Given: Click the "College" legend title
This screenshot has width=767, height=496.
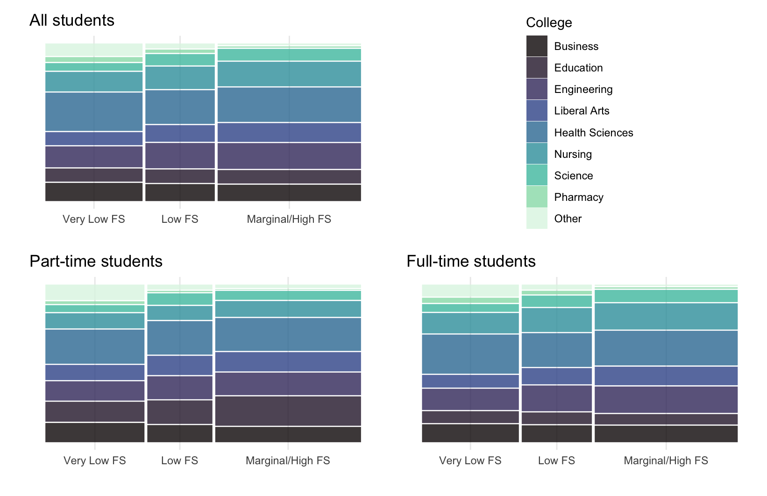Looking at the screenshot, I should coord(549,22).
